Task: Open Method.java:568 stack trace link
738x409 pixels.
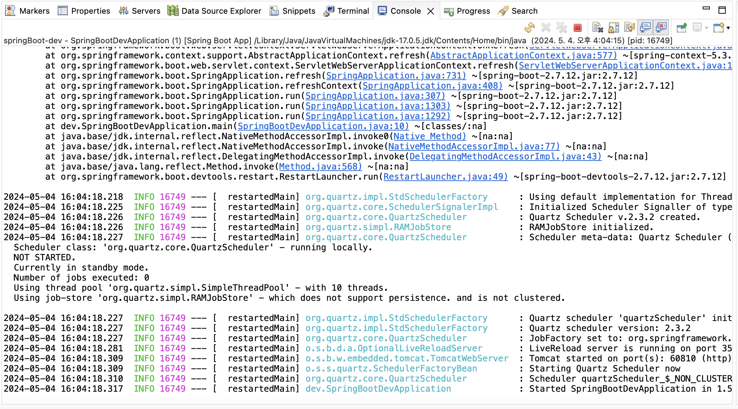Action: [x=320, y=167]
